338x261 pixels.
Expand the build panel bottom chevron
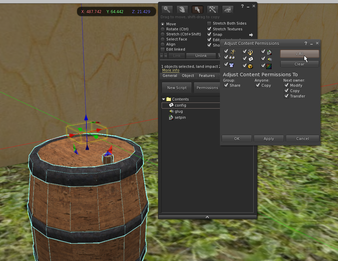207,217
